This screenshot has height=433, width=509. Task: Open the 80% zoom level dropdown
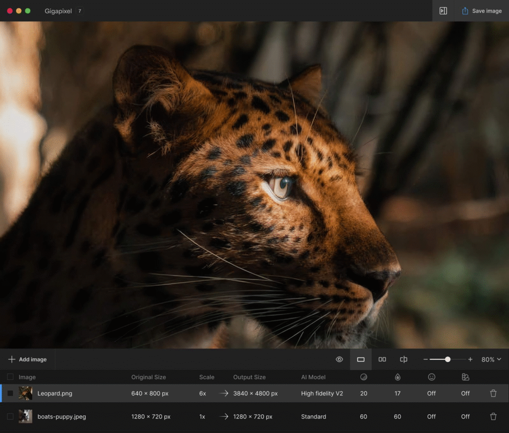tap(491, 360)
